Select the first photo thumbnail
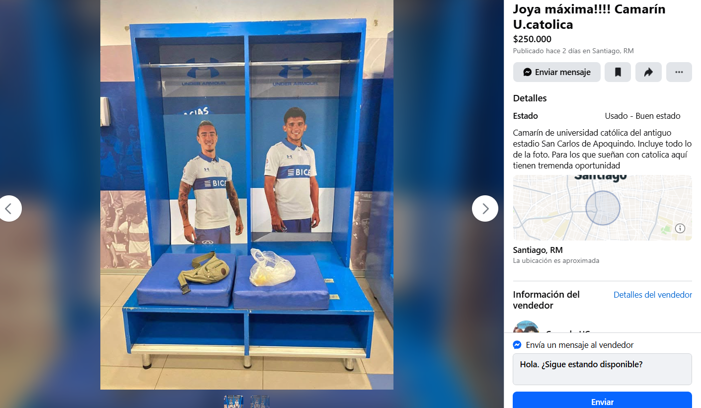Image resolution: width=701 pixels, height=408 pixels. pyautogui.click(x=234, y=402)
